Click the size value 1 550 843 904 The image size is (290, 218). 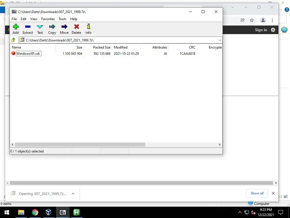tap(72, 54)
